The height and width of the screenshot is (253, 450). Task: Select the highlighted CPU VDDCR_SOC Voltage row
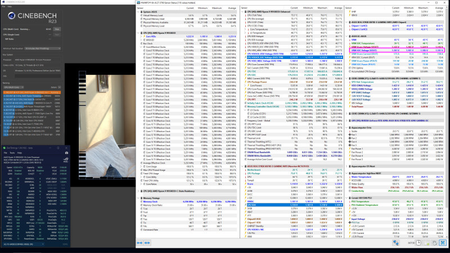[294, 57]
